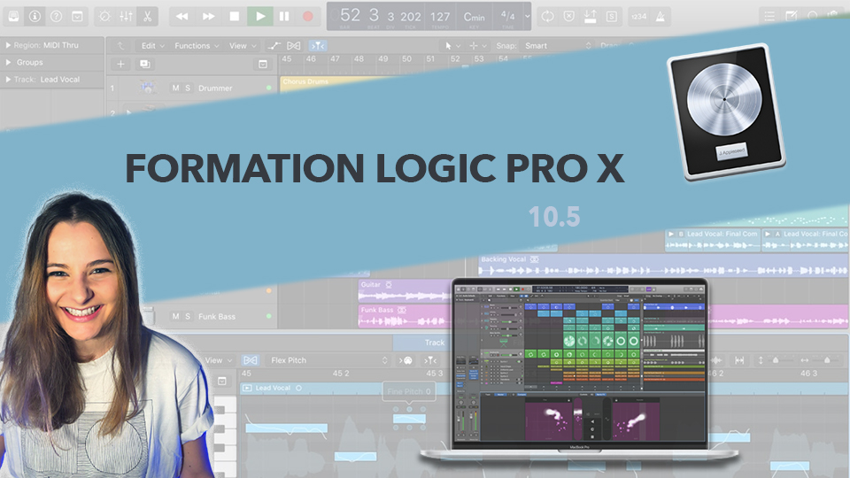The width and height of the screenshot is (850, 478).
Task: Click the Fast Forward button
Action: [x=208, y=16]
